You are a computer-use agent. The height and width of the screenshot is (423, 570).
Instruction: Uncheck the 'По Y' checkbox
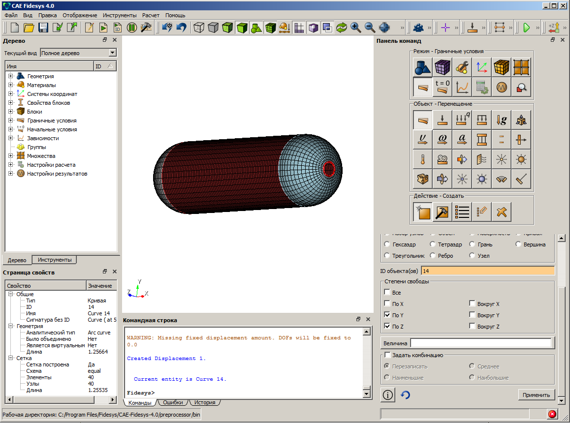click(x=387, y=315)
